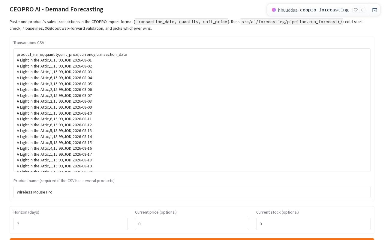Image resolution: width=384 pixels, height=240 pixels.
Task: Click the pipeline.run_forecast() code snippet
Action: coord(292,22)
